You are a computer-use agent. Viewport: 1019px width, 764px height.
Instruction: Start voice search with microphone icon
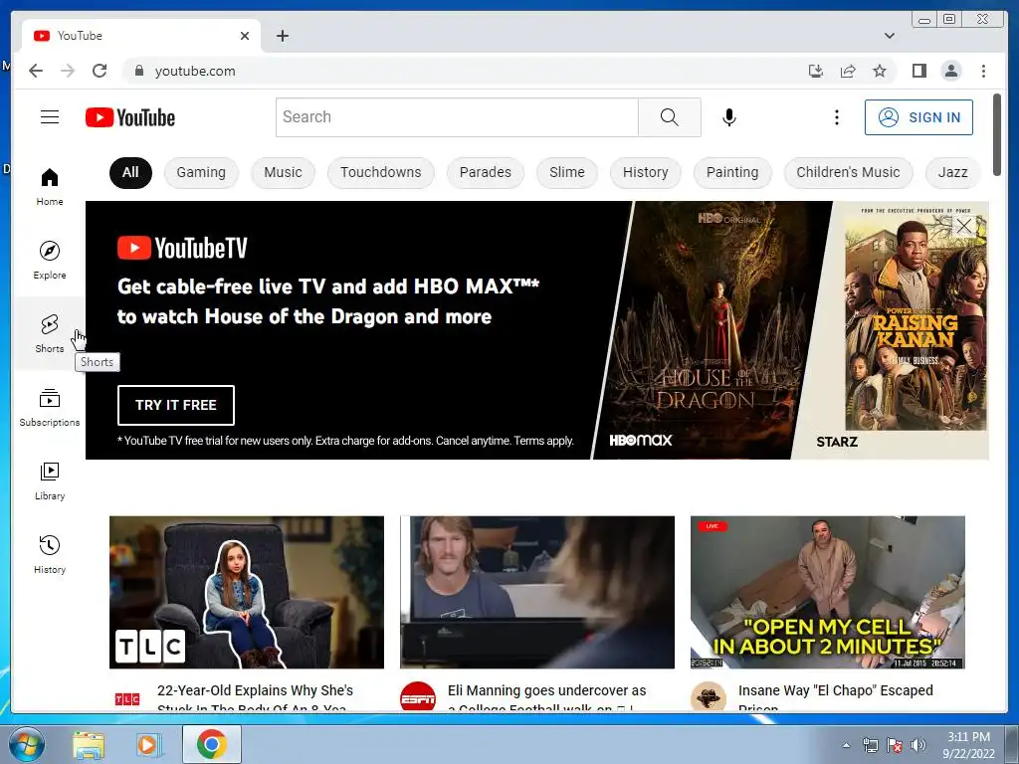pos(729,117)
